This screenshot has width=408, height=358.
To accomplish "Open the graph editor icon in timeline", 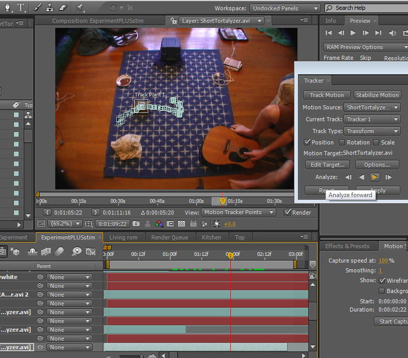I will click(x=90, y=251).
